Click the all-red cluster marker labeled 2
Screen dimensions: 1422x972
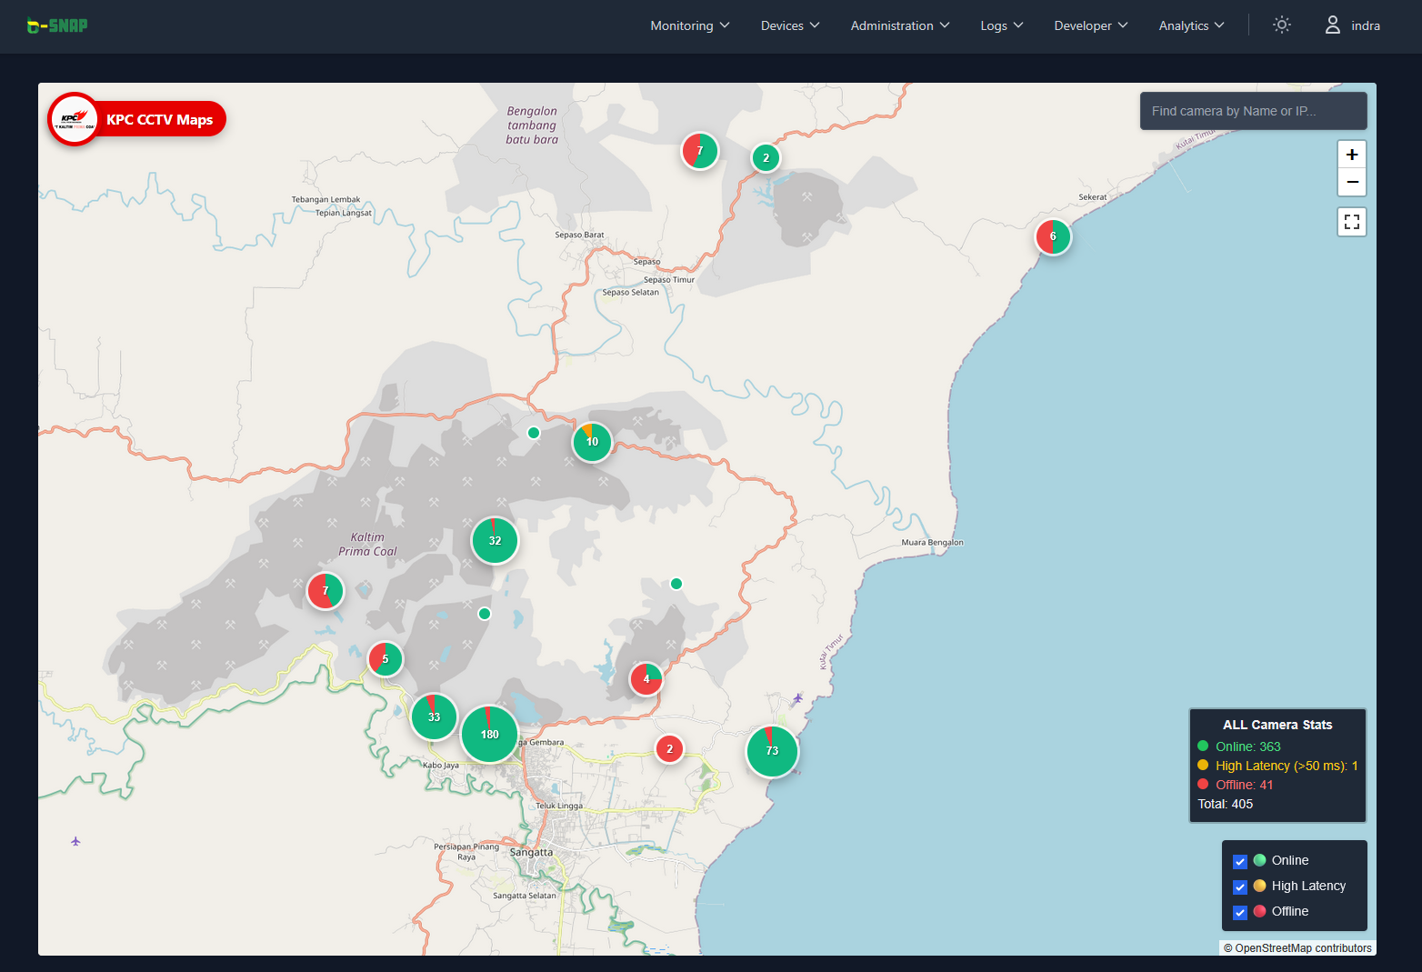(x=669, y=749)
